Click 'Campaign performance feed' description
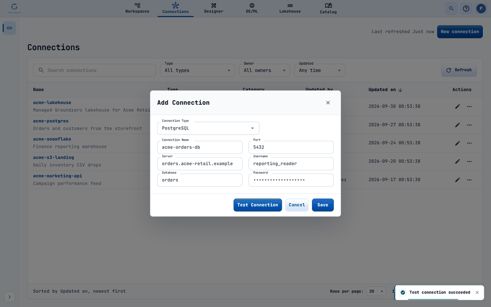This screenshot has width=491, height=307. point(67,183)
